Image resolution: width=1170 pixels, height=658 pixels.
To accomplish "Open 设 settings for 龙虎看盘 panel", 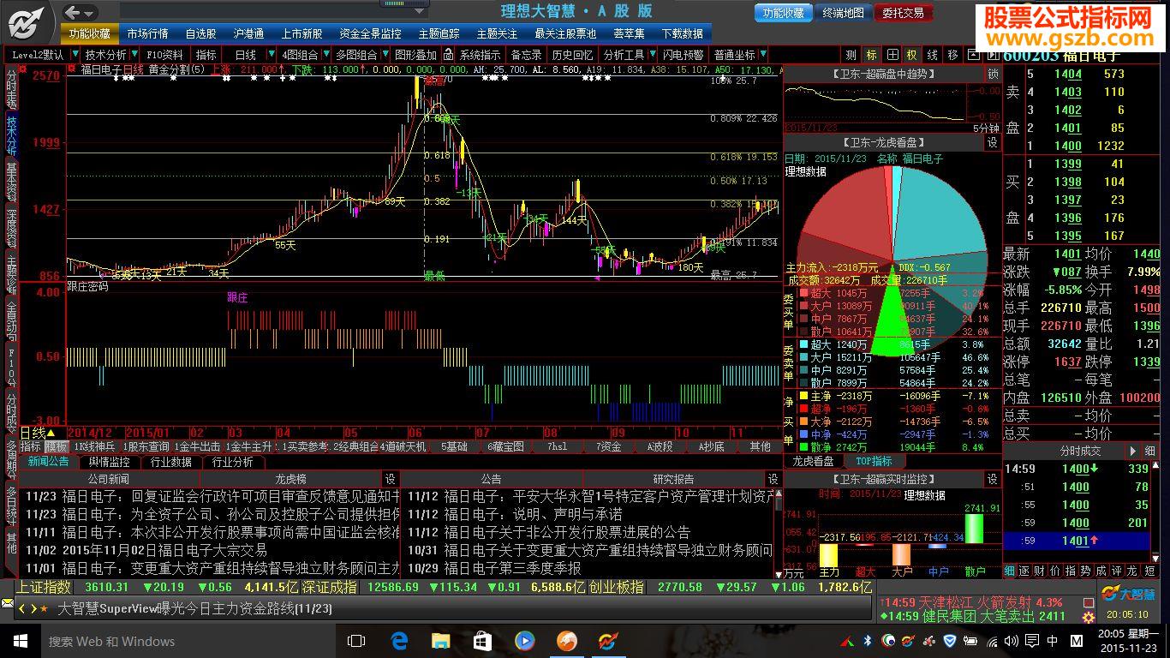I will (x=993, y=143).
